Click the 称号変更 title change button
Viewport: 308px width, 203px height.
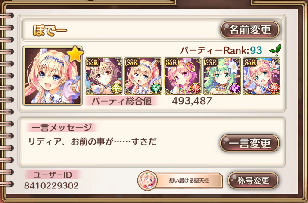[253, 181]
